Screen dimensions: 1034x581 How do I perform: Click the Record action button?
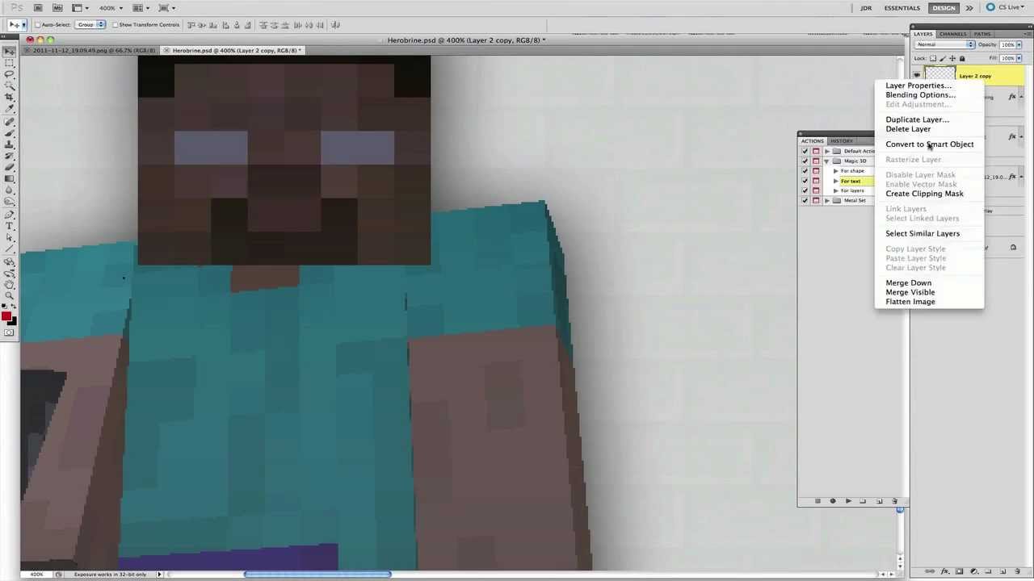[833, 501]
